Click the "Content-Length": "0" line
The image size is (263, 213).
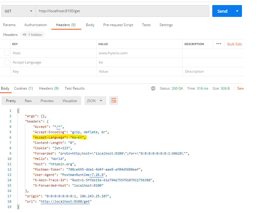tap(54, 143)
